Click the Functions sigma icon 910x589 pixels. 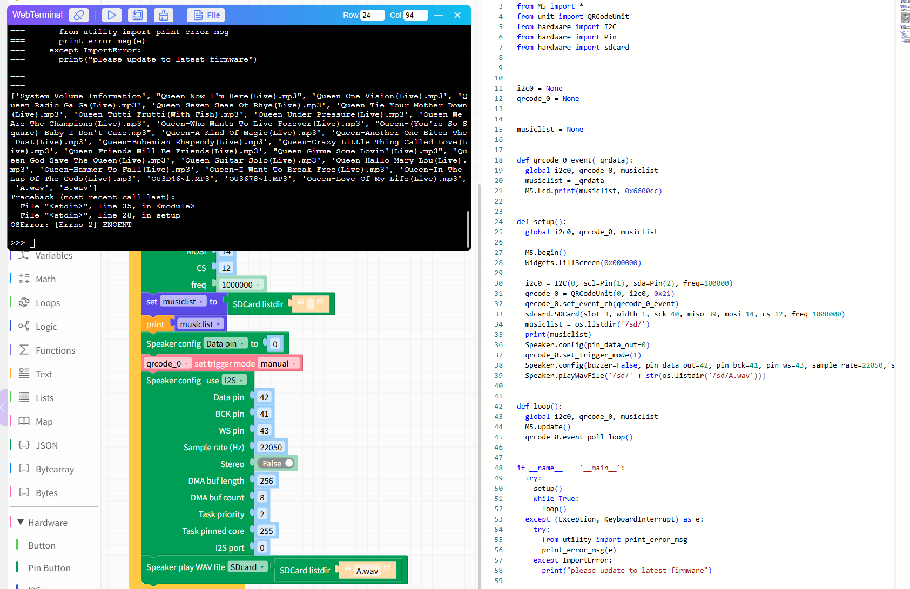pyautogui.click(x=24, y=350)
